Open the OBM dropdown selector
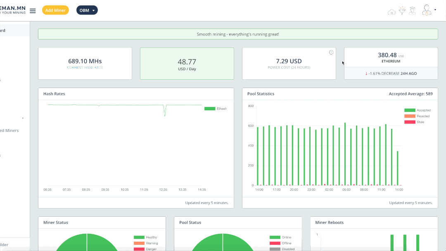 click(87, 10)
